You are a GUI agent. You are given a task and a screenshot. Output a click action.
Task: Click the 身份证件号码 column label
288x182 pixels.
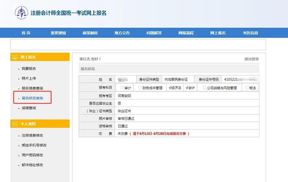(209, 80)
